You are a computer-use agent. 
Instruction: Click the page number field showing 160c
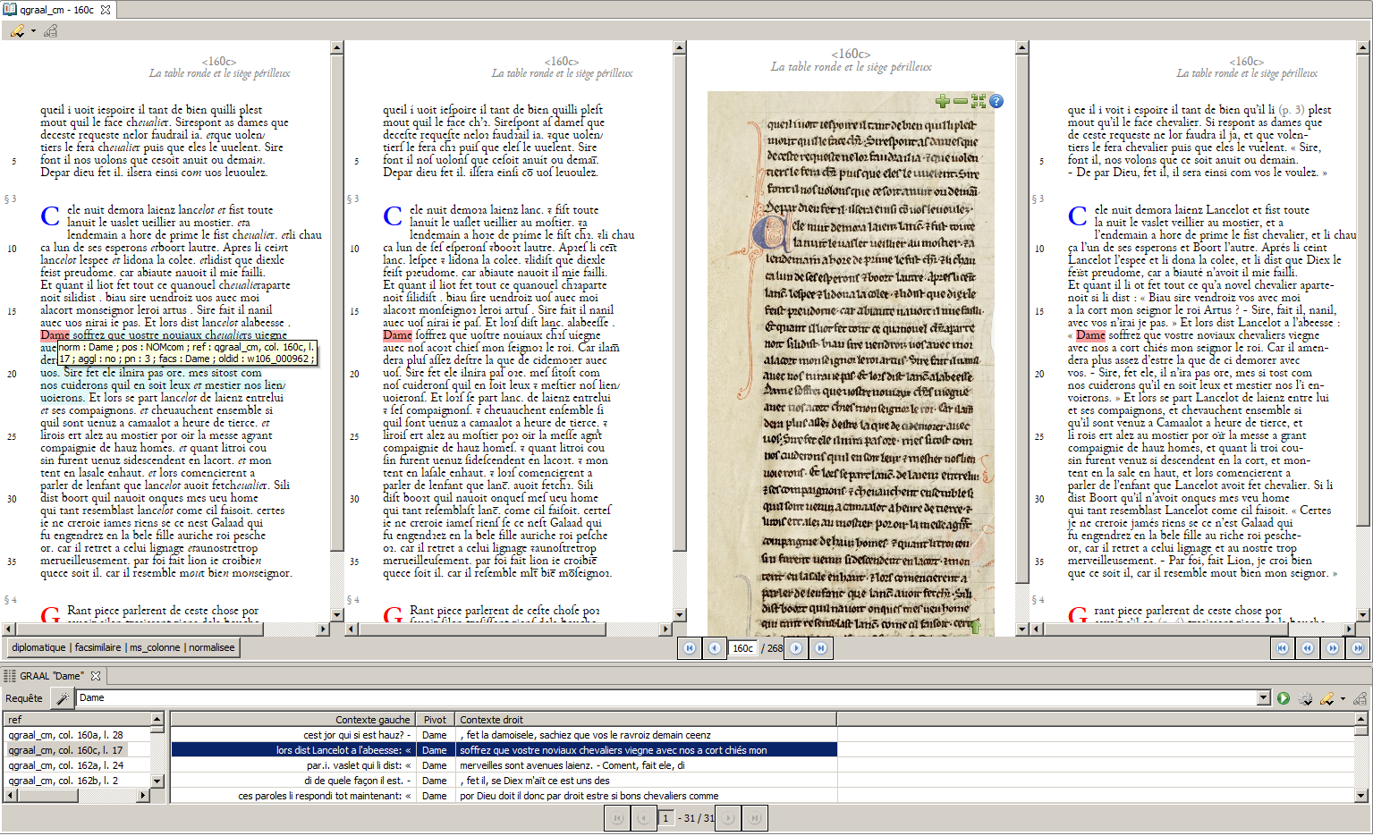click(743, 648)
